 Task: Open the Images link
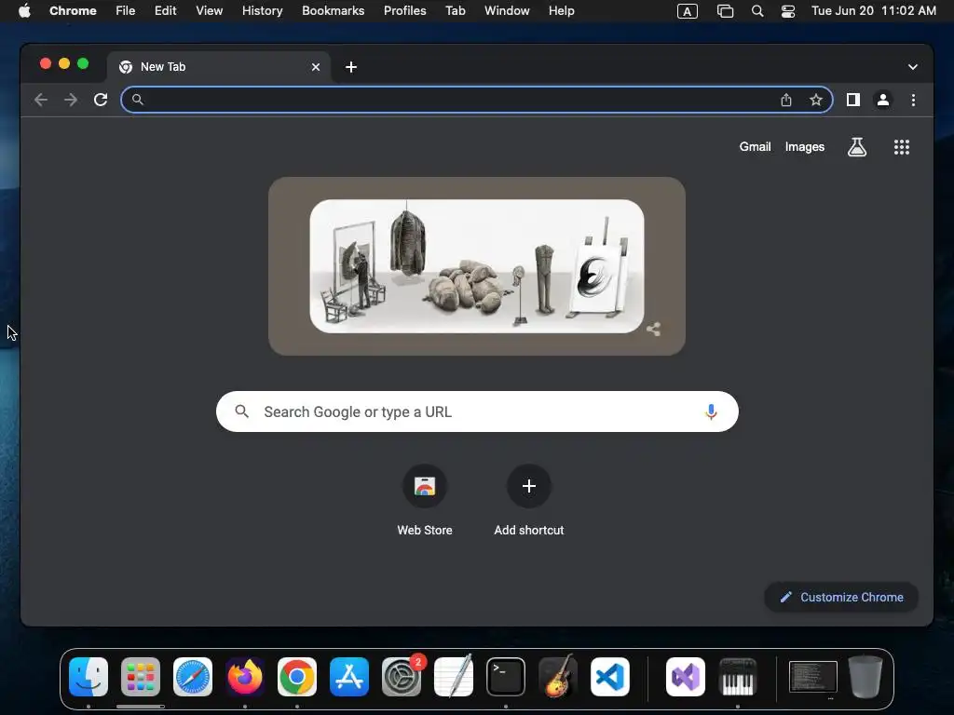click(x=804, y=146)
